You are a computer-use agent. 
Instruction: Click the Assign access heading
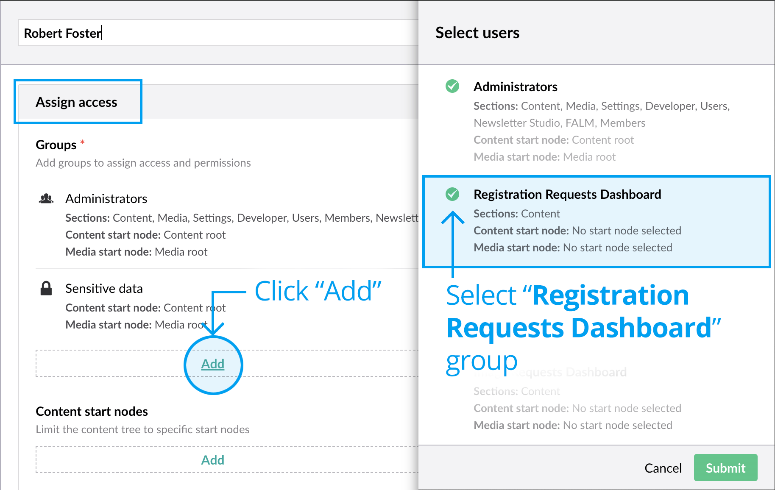76,102
